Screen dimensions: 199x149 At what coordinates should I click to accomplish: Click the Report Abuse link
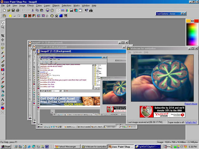(x=191, y=104)
